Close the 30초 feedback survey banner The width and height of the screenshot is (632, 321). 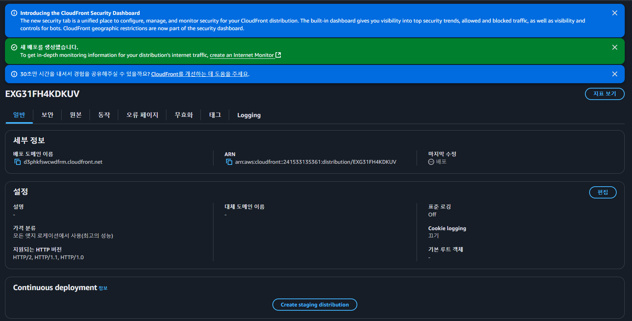(615, 74)
